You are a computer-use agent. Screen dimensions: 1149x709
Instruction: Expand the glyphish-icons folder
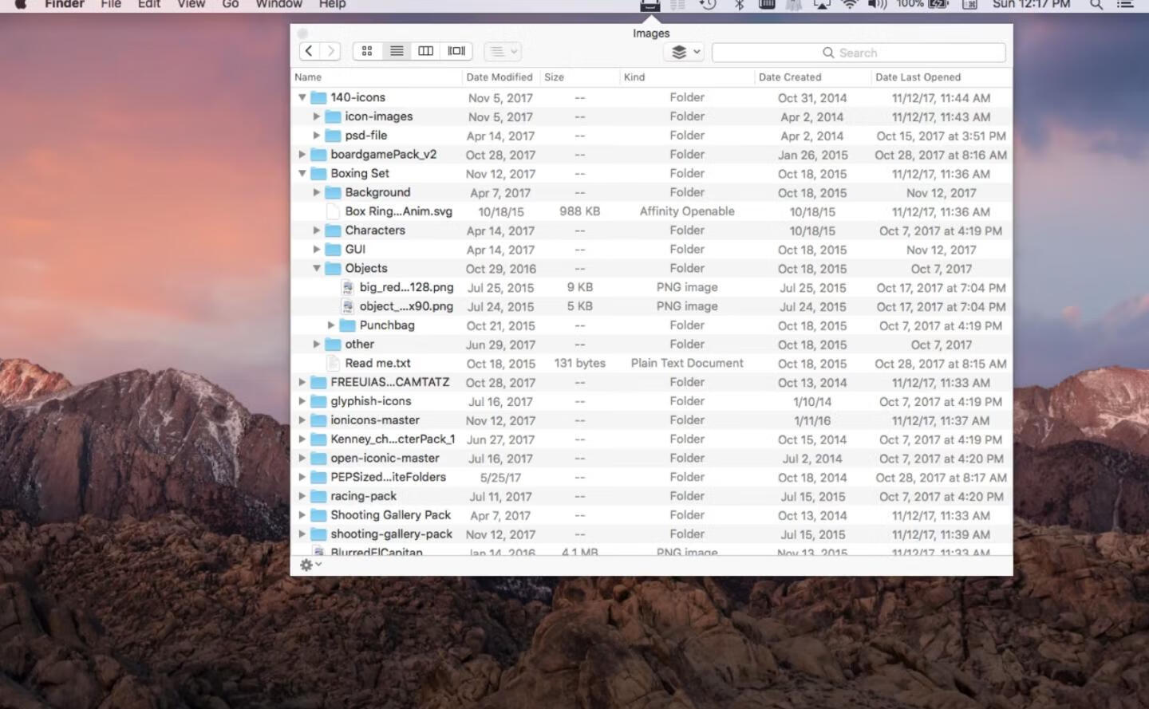coord(302,401)
